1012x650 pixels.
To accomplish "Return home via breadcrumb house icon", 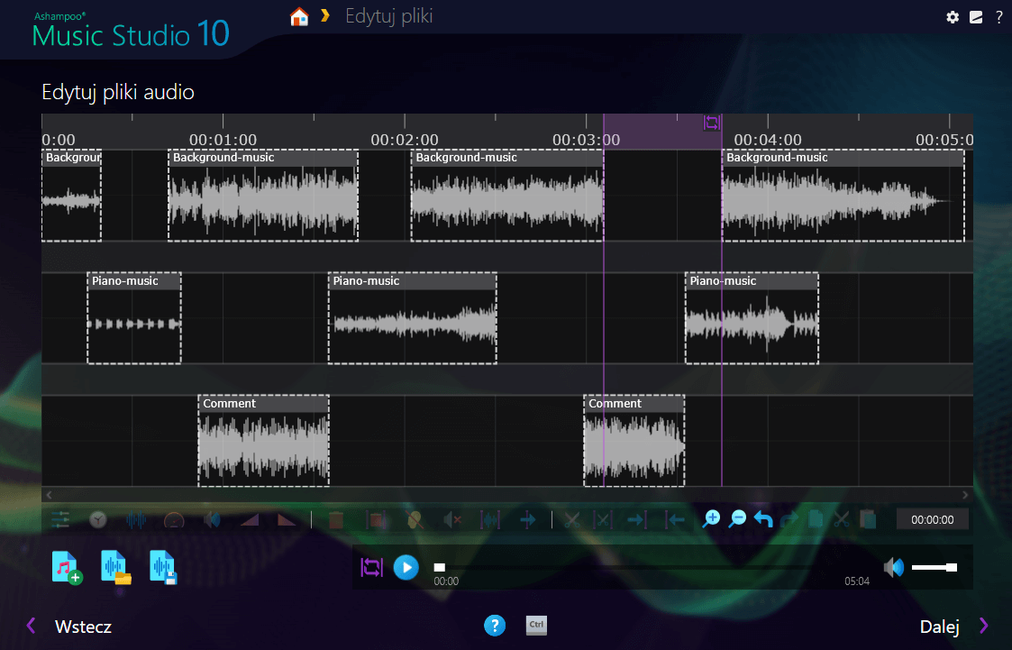I will coord(299,16).
